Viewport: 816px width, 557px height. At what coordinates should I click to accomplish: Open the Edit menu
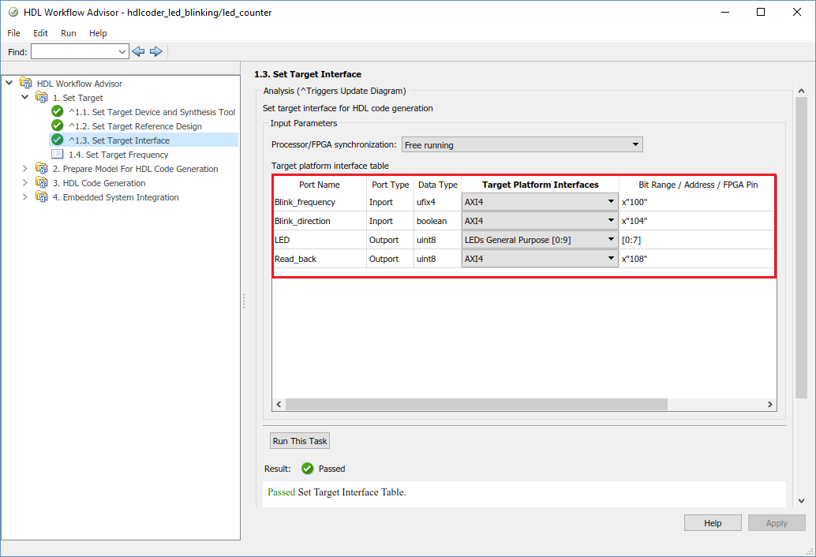pyautogui.click(x=40, y=33)
